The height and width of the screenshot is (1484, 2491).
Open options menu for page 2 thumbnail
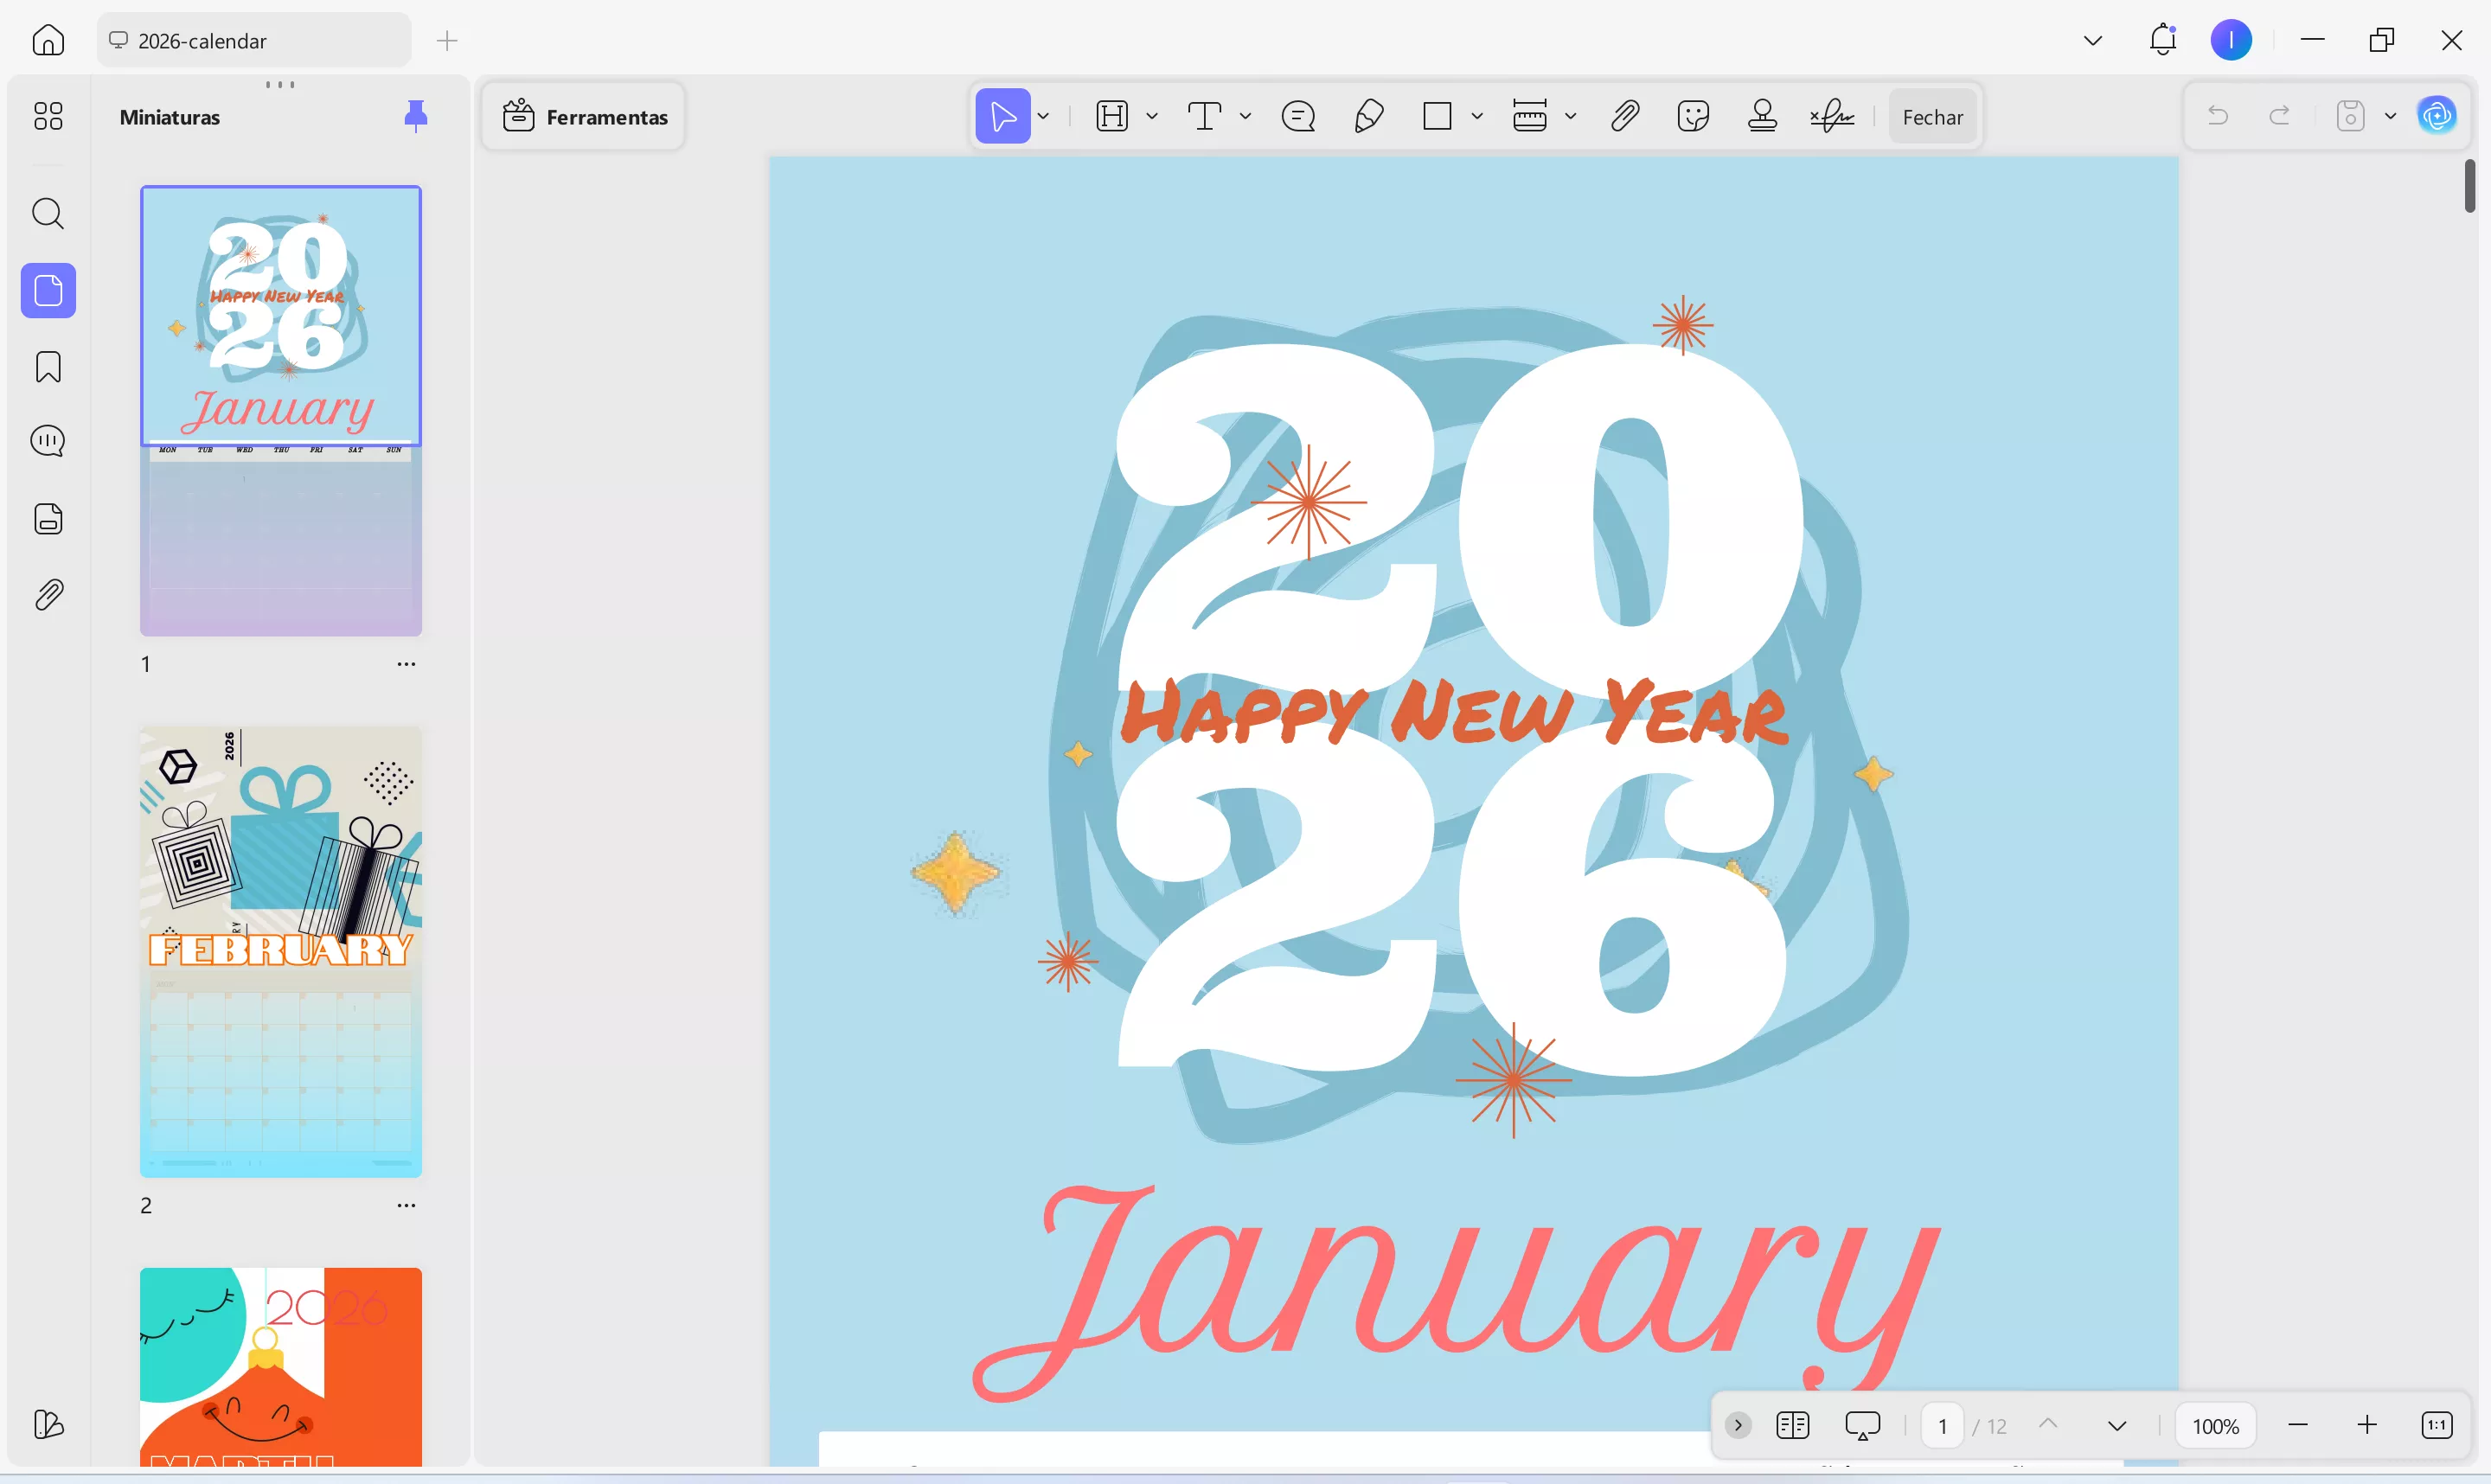click(406, 1206)
